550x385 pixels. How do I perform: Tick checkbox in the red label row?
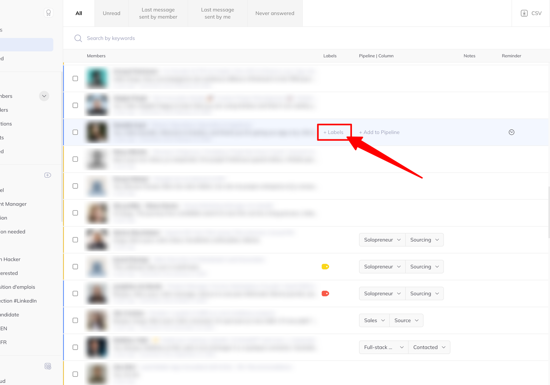coord(75,293)
